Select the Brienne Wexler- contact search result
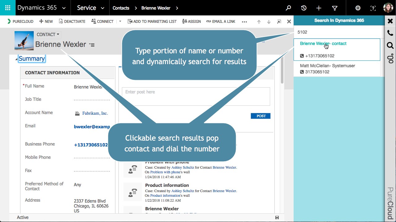 click(x=323, y=43)
